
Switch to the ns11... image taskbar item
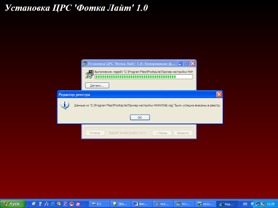coord(206,204)
